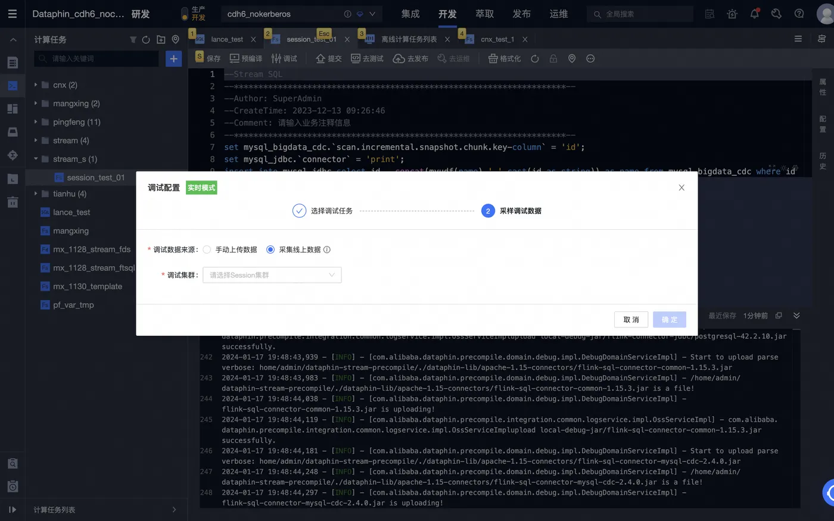Open the notifications bell
This screenshot has width=834, height=521.
click(x=754, y=14)
